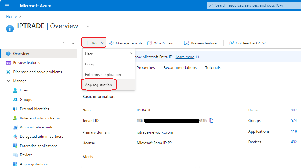The height and width of the screenshot is (168, 301).
Task: Click the Groups icon in sidebar
Action: [15, 99]
